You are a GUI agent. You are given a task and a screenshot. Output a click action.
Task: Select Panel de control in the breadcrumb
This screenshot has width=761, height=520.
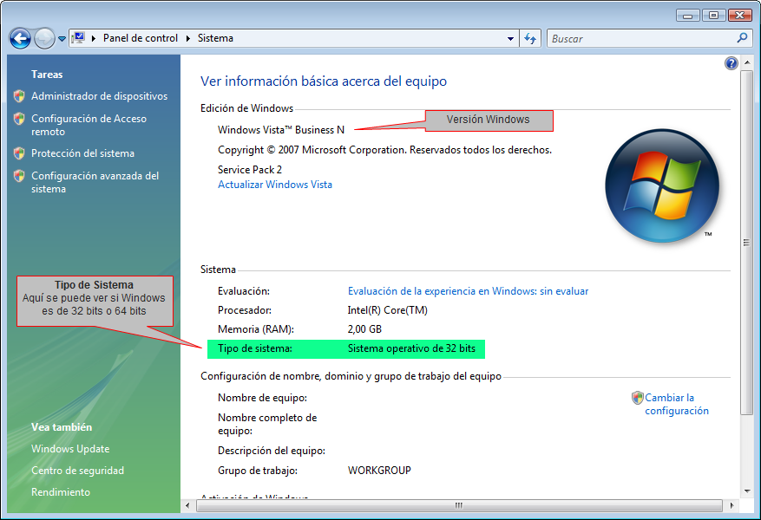pos(141,38)
